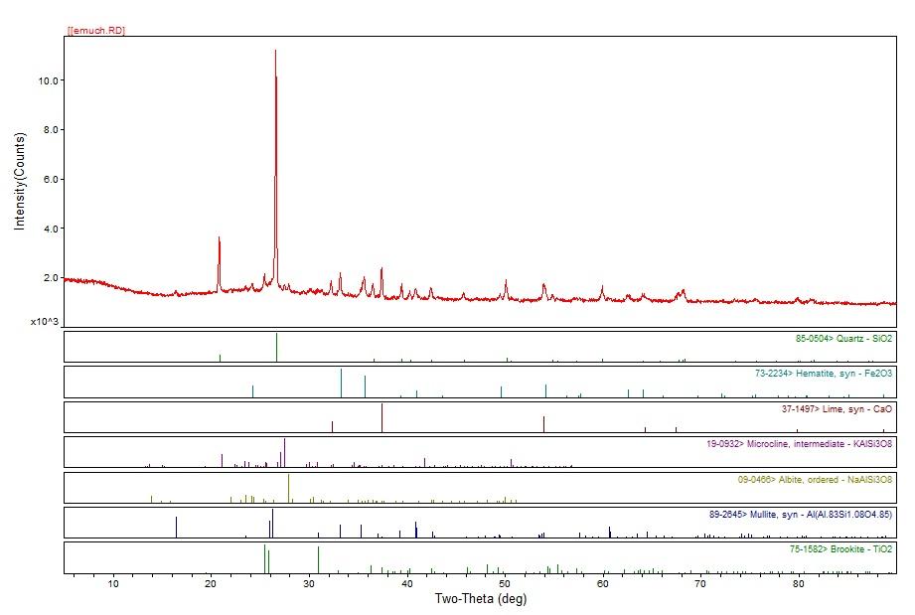Click the Brookite reference line near 31 degrees
Screen dimensions: 915x615
(x=319, y=559)
